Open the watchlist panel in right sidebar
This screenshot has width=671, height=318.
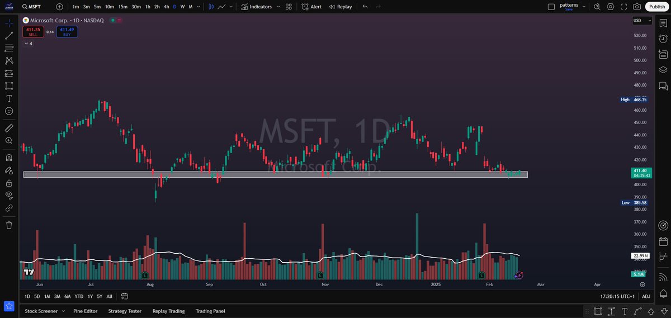[663, 23]
